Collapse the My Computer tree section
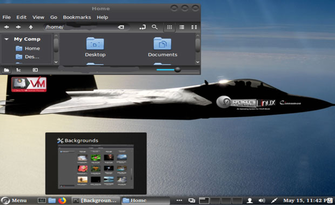This screenshot has height=205, width=335. [x=6, y=39]
